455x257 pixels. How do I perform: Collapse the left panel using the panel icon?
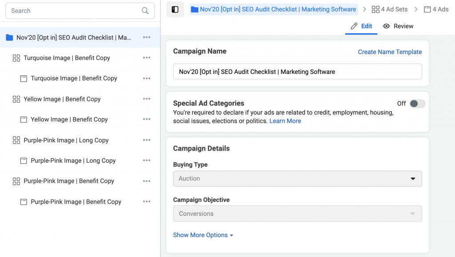pos(175,9)
